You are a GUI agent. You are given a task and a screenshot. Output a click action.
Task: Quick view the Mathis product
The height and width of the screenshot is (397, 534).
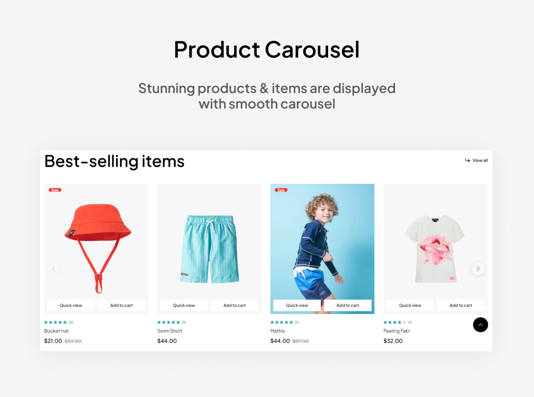point(297,305)
